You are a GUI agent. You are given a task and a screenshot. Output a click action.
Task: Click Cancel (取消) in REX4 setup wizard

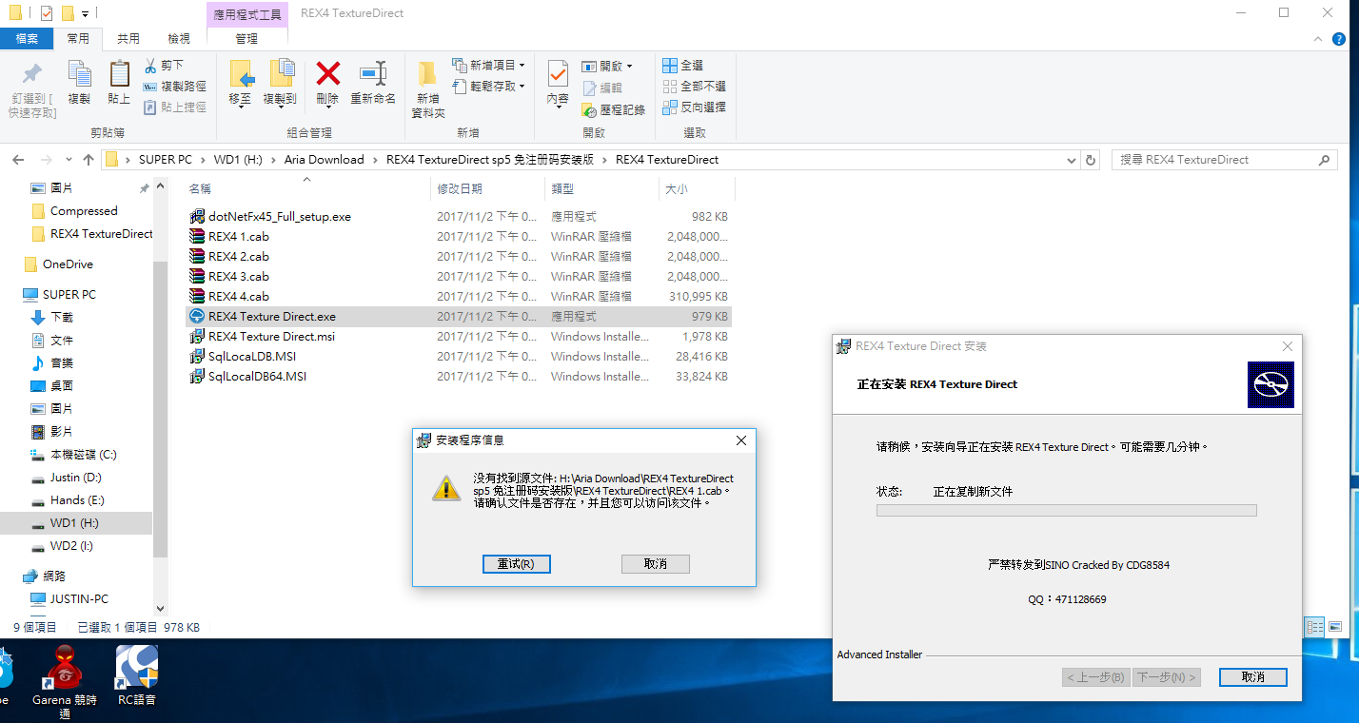click(x=1253, y=677)
